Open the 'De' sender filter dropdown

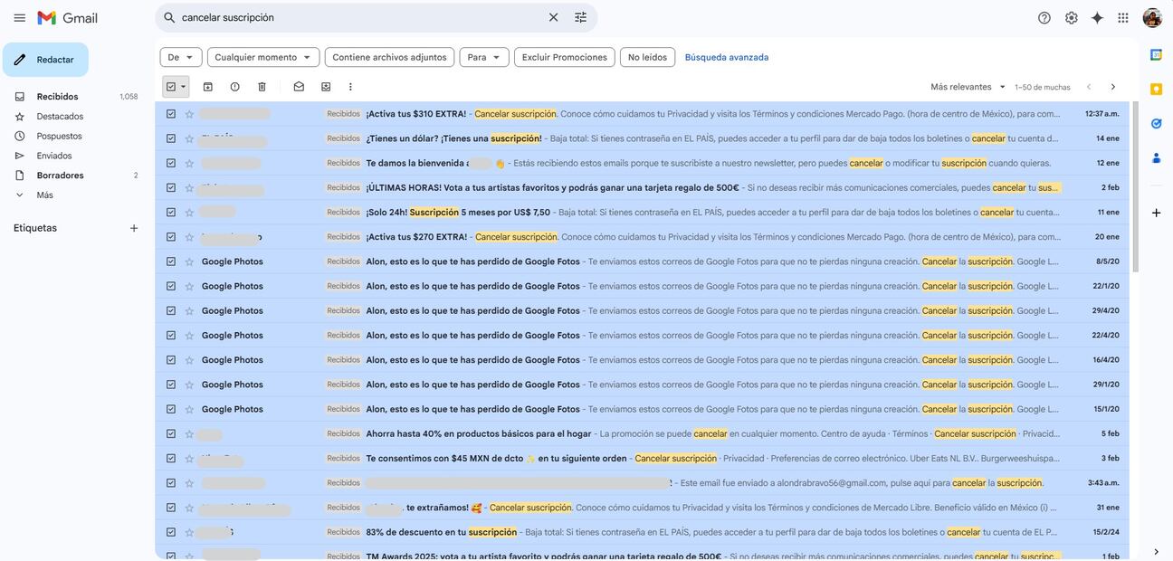181,57
